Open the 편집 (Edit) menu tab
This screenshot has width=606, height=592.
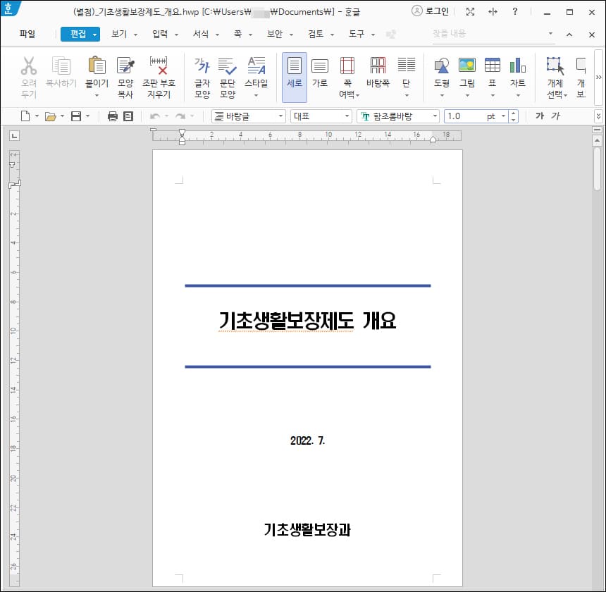[80, 34]
